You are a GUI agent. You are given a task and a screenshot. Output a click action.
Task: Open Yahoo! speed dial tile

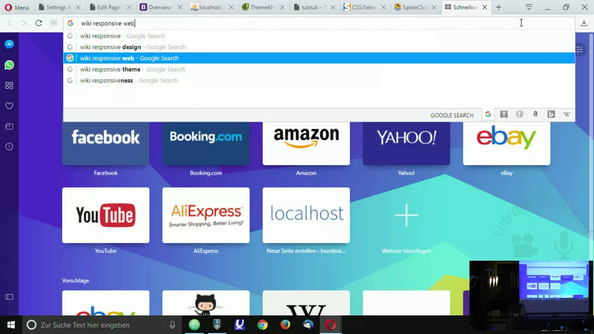[x=407, y=143]
